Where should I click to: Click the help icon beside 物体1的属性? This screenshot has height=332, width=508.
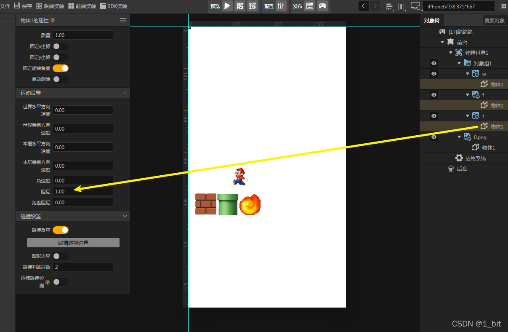[x=53, y=20]
